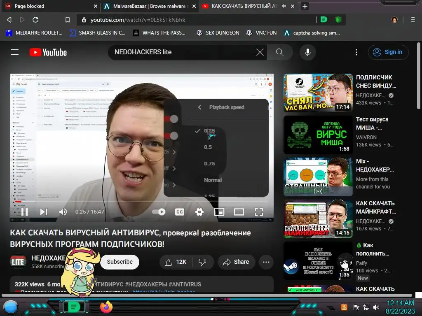Open system tray volume icon
This screenshot has height=316, width=422.
pos(376,307)
